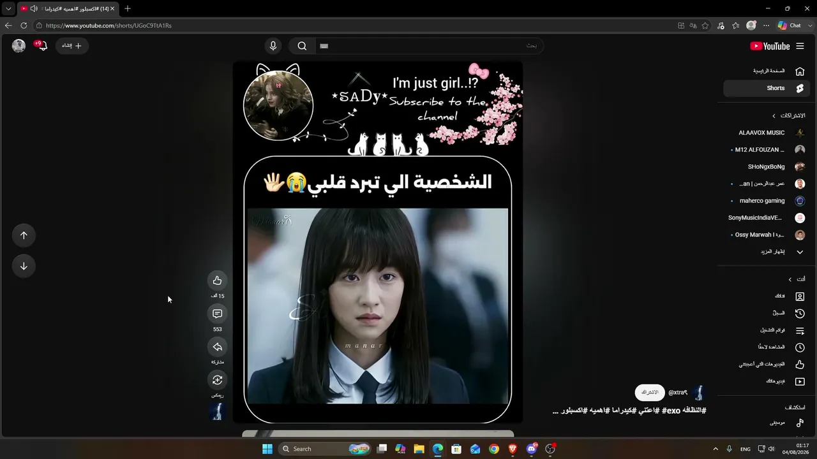Show hidden system tray icons
Screen dimensions: 817x459
715,449
